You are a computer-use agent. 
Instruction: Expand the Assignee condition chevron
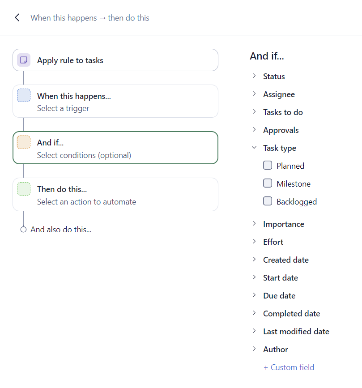point(254,94)
